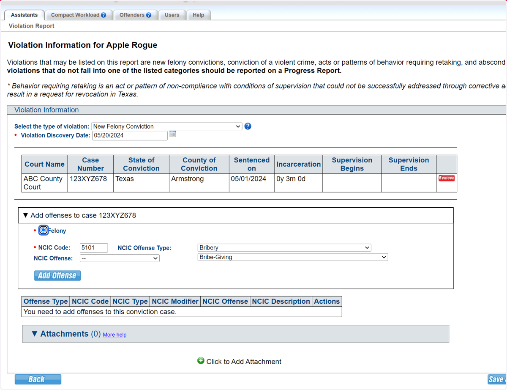Click NCIC Type column header
Viewport: 507px width, 390px height.
coord(130,301)
